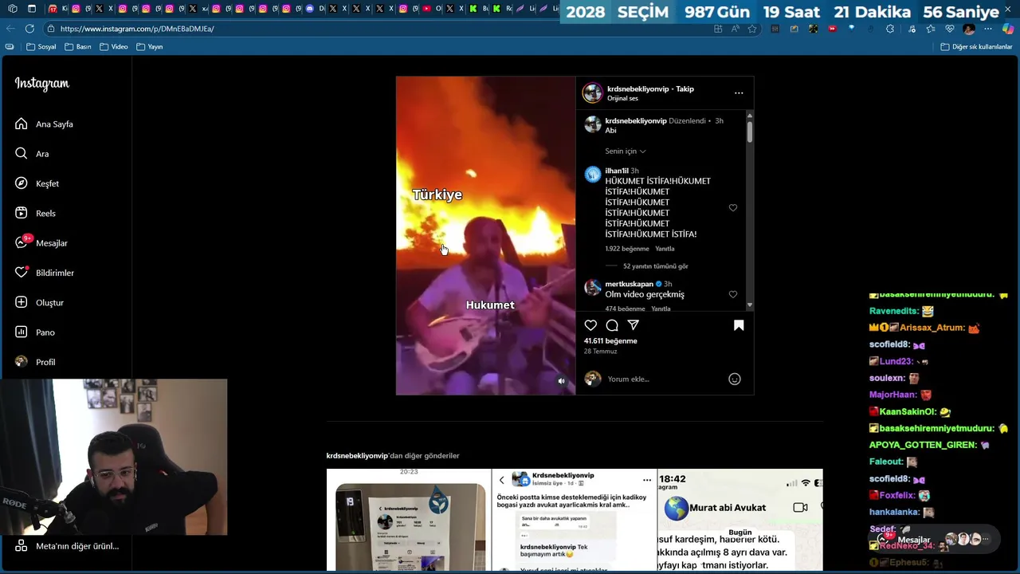Open browser profile avatar in toolbar
Screen dimensions: 1020x574
(968, 29)
